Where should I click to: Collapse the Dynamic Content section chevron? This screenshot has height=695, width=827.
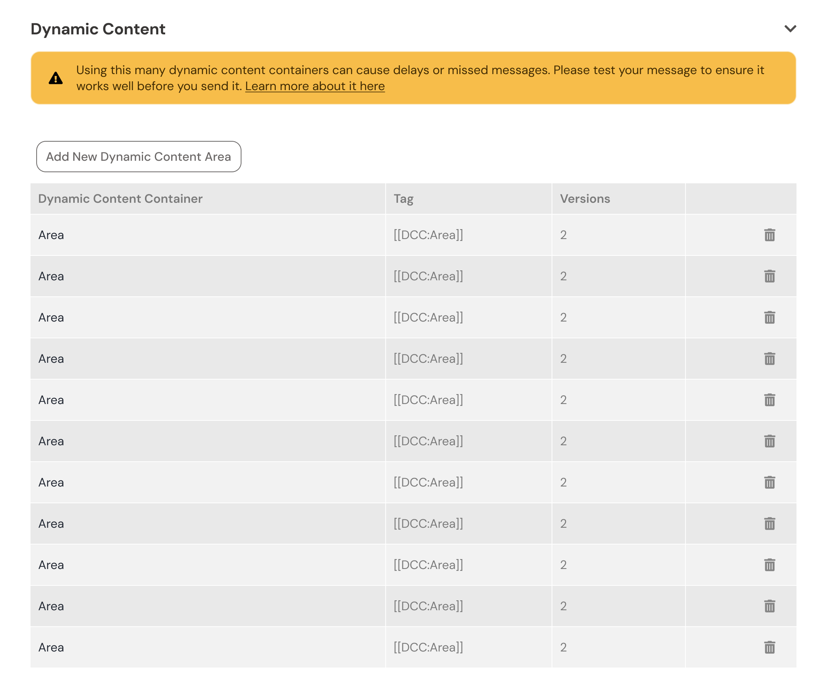[790, 29]
